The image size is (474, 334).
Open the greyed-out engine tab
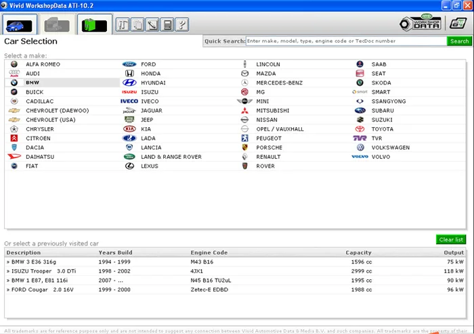[x=57, y=25]
